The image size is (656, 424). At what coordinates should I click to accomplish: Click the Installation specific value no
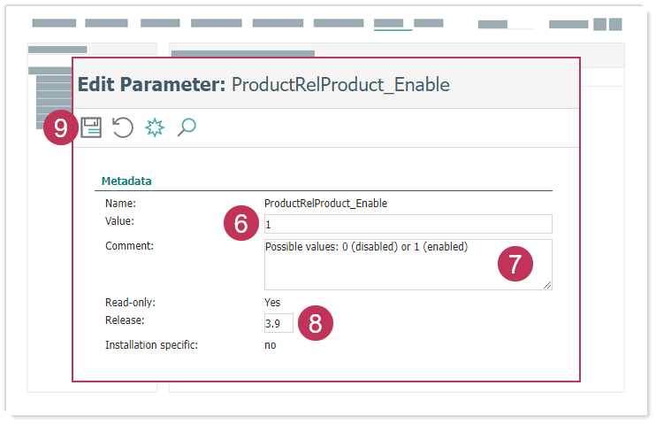point(271,344)
